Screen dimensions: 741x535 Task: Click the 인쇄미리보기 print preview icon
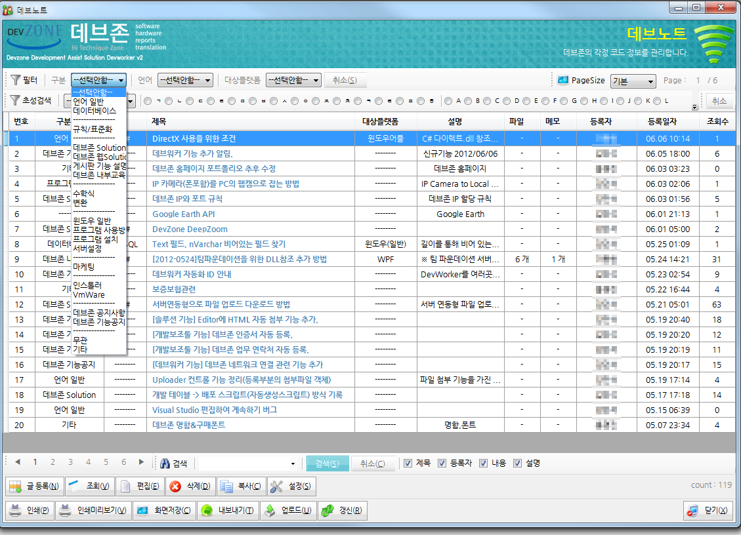[65, 511]
